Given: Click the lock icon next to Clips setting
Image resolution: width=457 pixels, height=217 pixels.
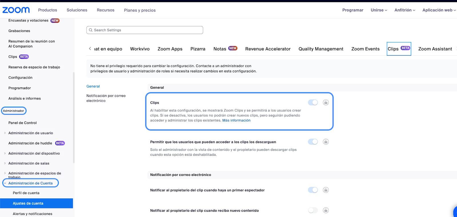Looking at the screenshot, I should pyautogui.click(x=326, y=102).
